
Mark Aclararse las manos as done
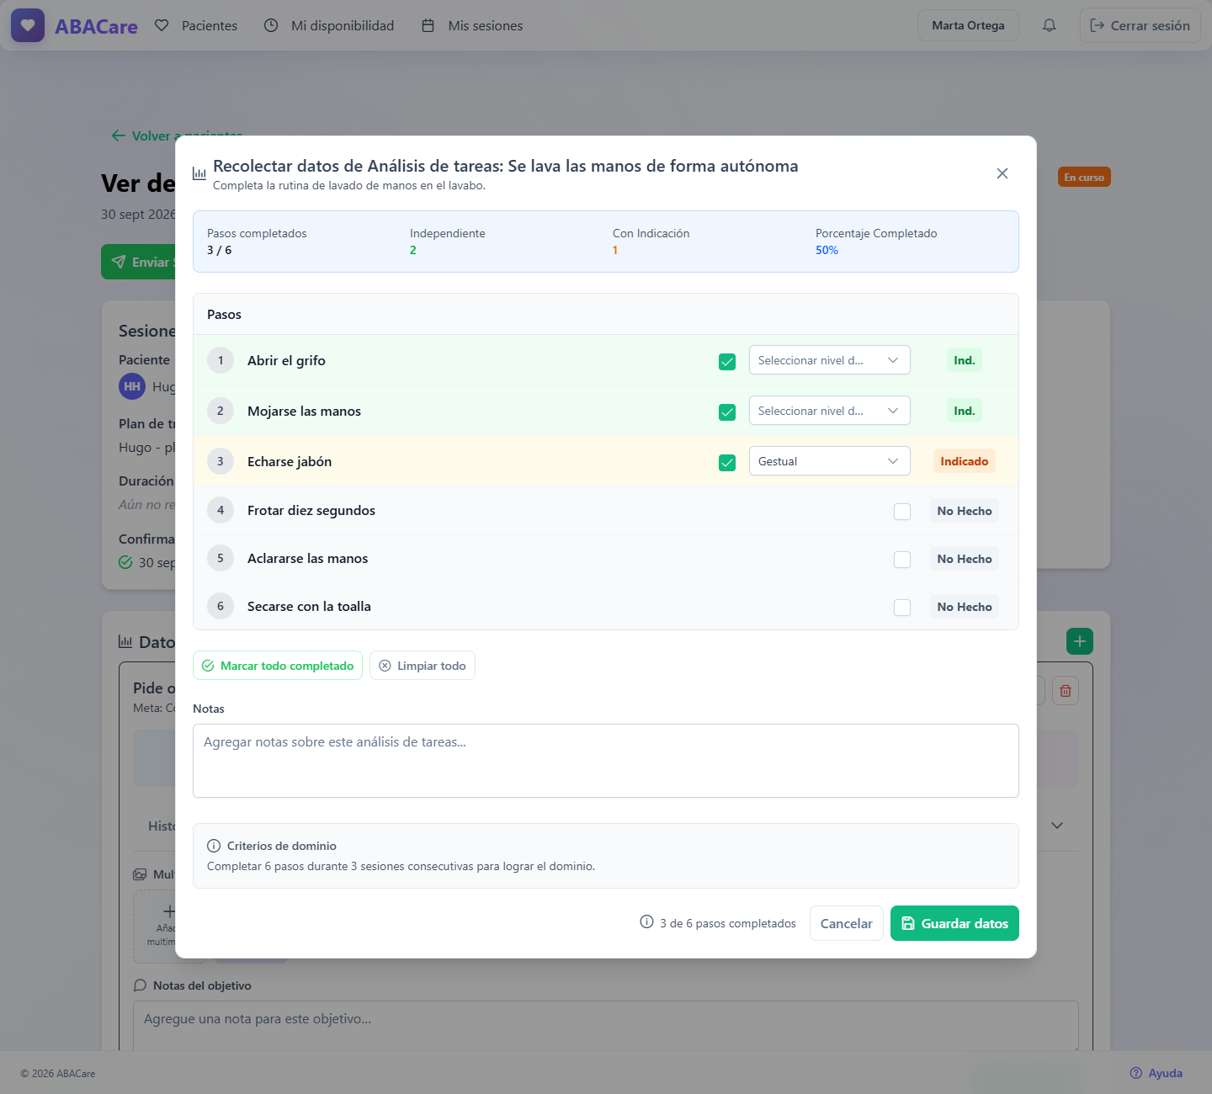click(x=902, y=560)
